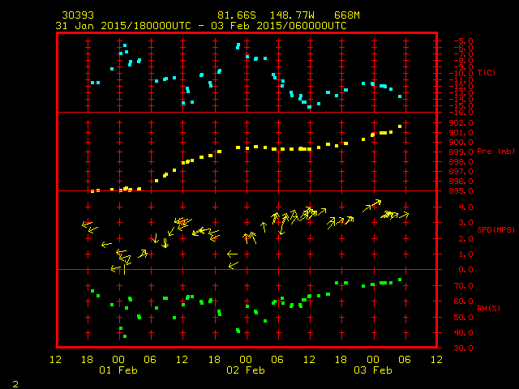Select the longitude text 148.77W

[x=292, y=15]
